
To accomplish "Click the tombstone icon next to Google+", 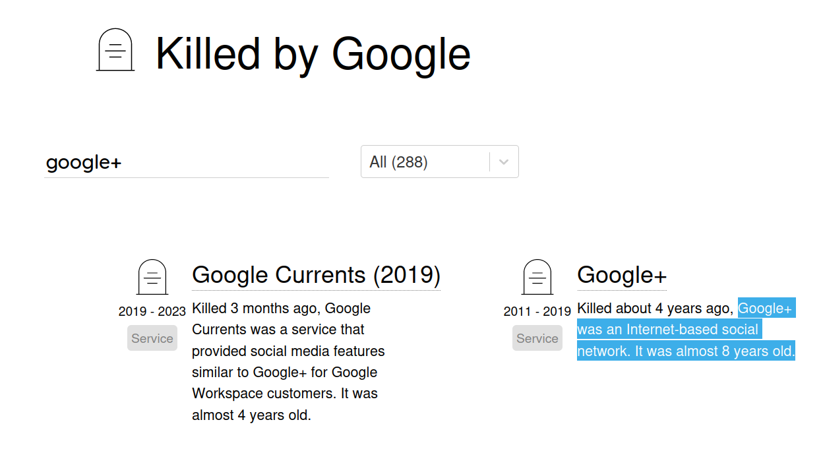I will point(537,277).
